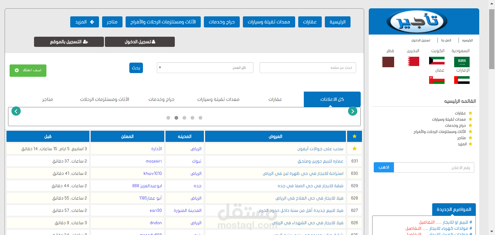Screen dimensions: 495x235
Task: Open حراج وخدمات in top navigation
Action: click(222, 22)
